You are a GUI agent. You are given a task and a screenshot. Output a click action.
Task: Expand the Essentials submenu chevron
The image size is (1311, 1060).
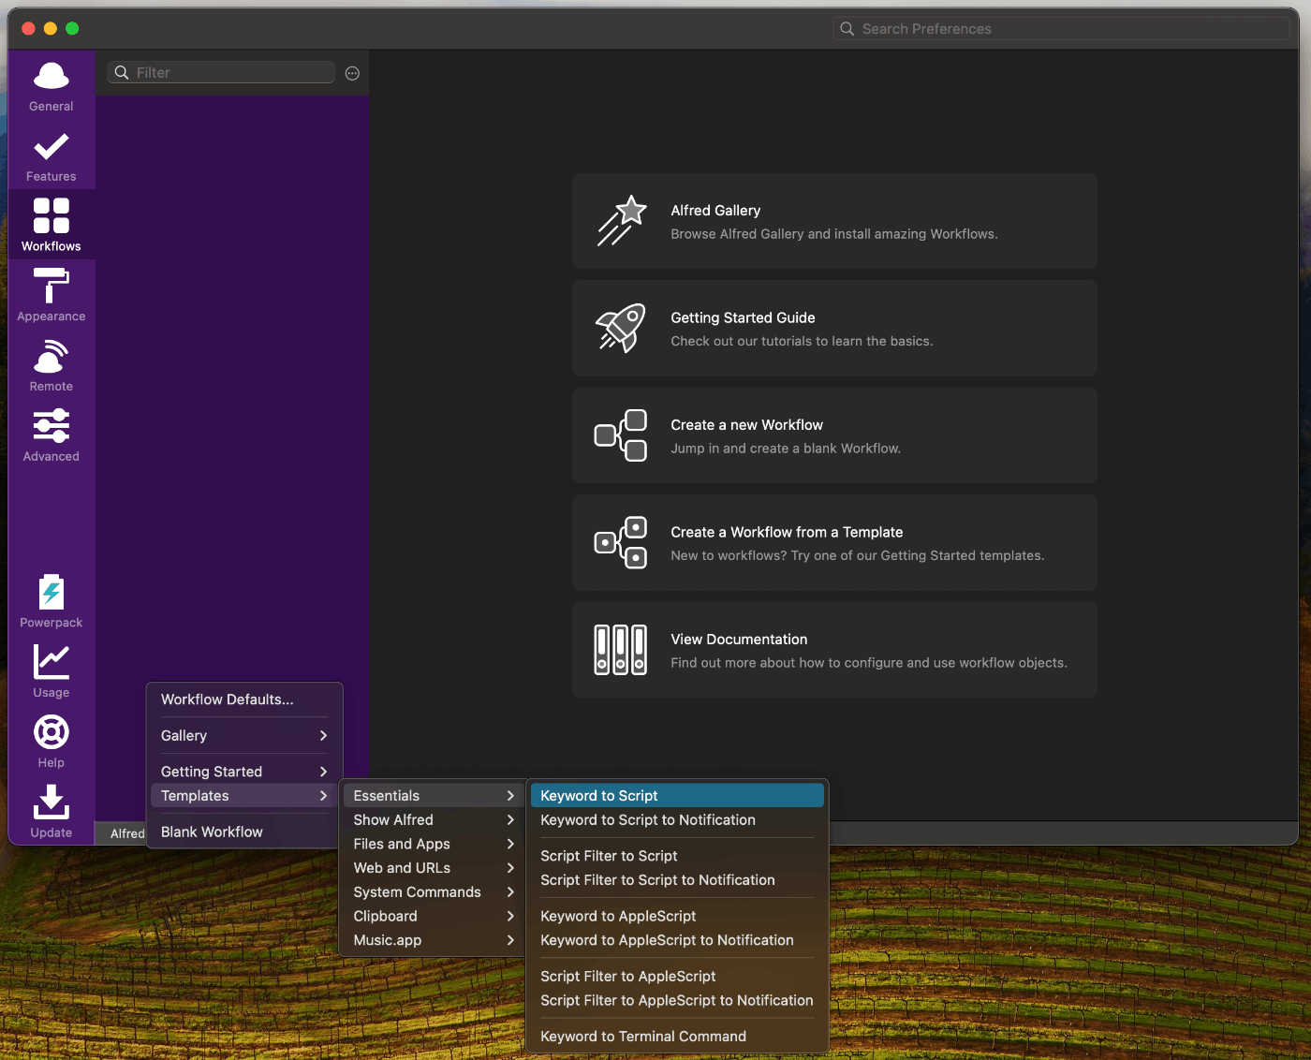tap(510, 796)
